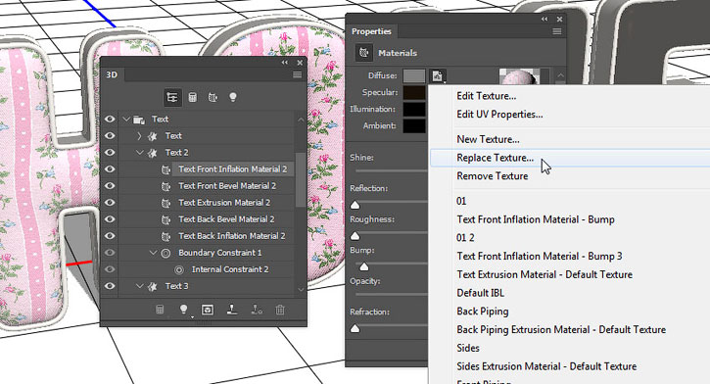Choose Replace Texture...
This screenshot has height=384, width=710.
pyautogui.click(x=495, y=158)
